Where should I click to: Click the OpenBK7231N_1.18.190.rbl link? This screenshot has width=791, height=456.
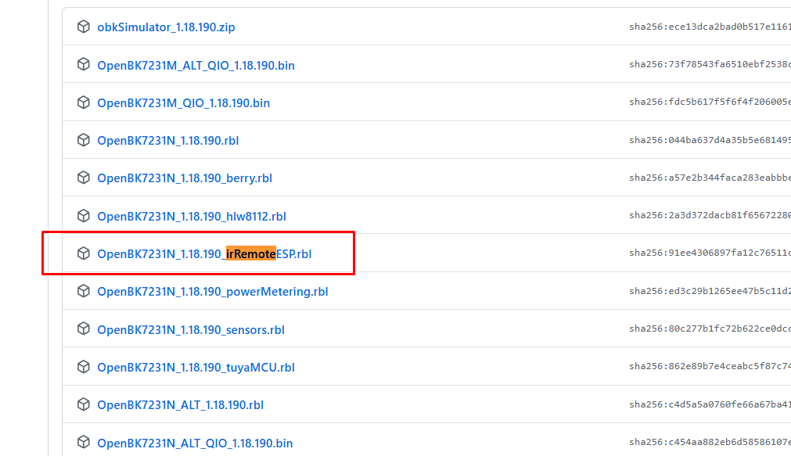(x=168, y=141)
